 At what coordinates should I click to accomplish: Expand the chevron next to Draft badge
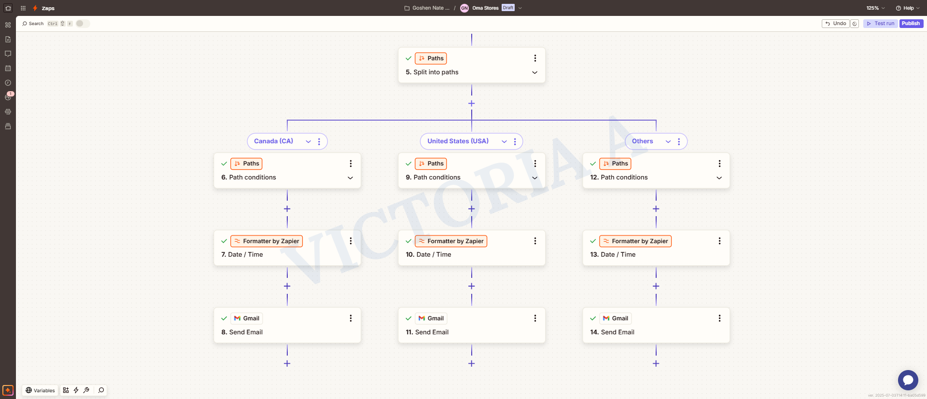[x=520, y=8]
